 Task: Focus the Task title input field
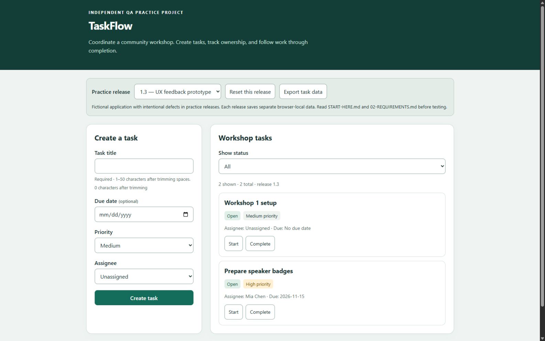pyautogui.click(x=144, y=166)
